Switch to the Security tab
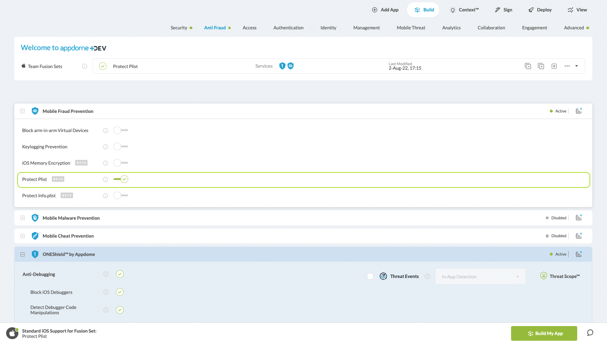Image resolution: width=607 pixels, height=344 pixels. pos(179,28)
